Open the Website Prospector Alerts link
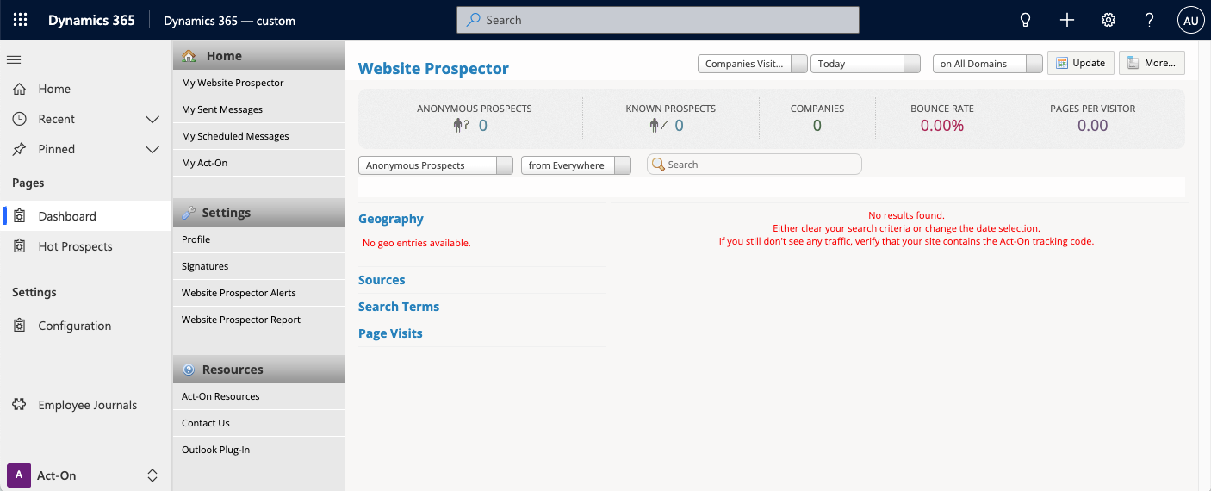The width and height of the screenshot is (1211, 491). coord(239,293)
